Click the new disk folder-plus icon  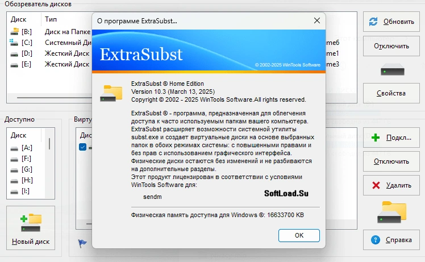31,223
